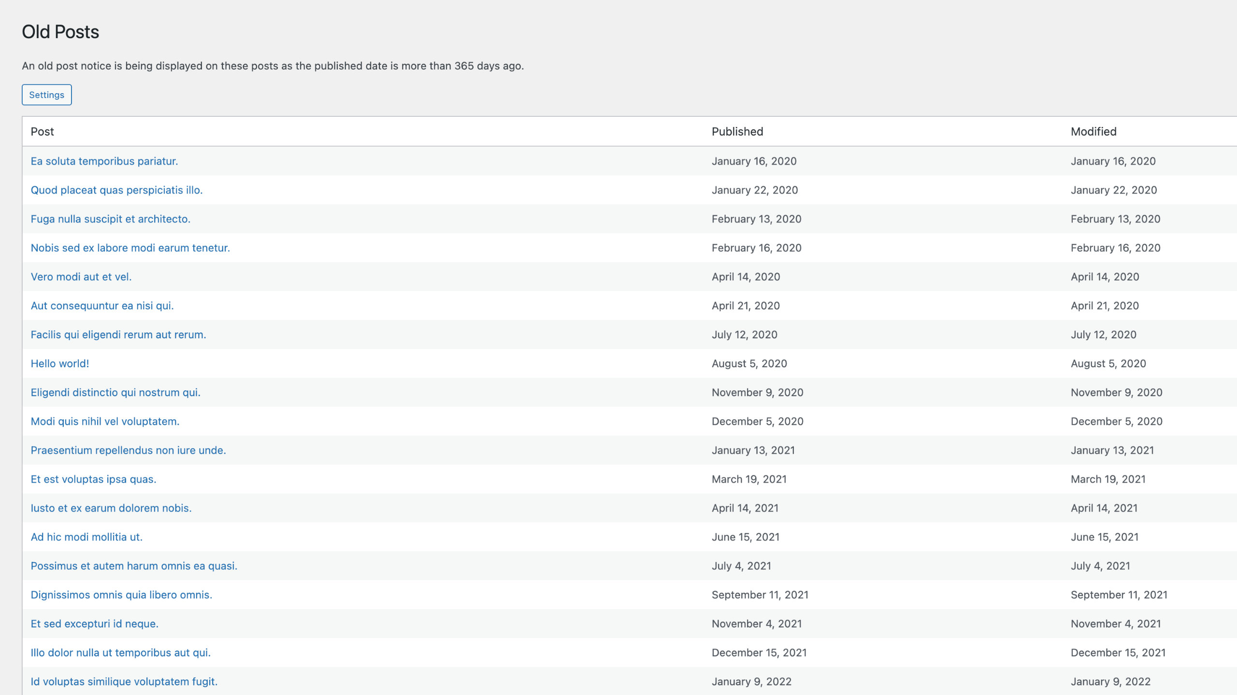This screenshot has height=695, width=1237.
Task: Open post 'Facilis qui eligendi rerum aut rerum.'
Action: pos(118,335)
